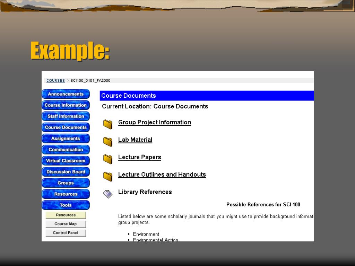Open the Lab Material link
This screenshot has height=266, width=355.
click(135, 140)
